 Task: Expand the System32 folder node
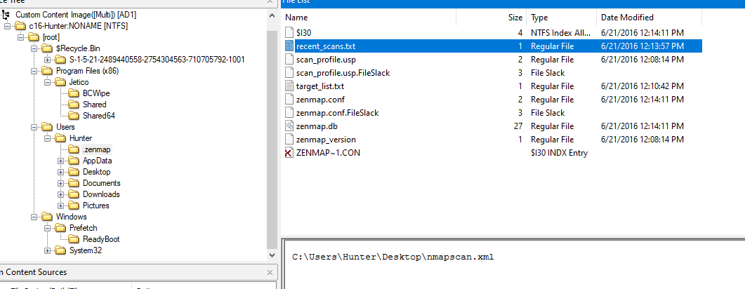pos(48,250)
